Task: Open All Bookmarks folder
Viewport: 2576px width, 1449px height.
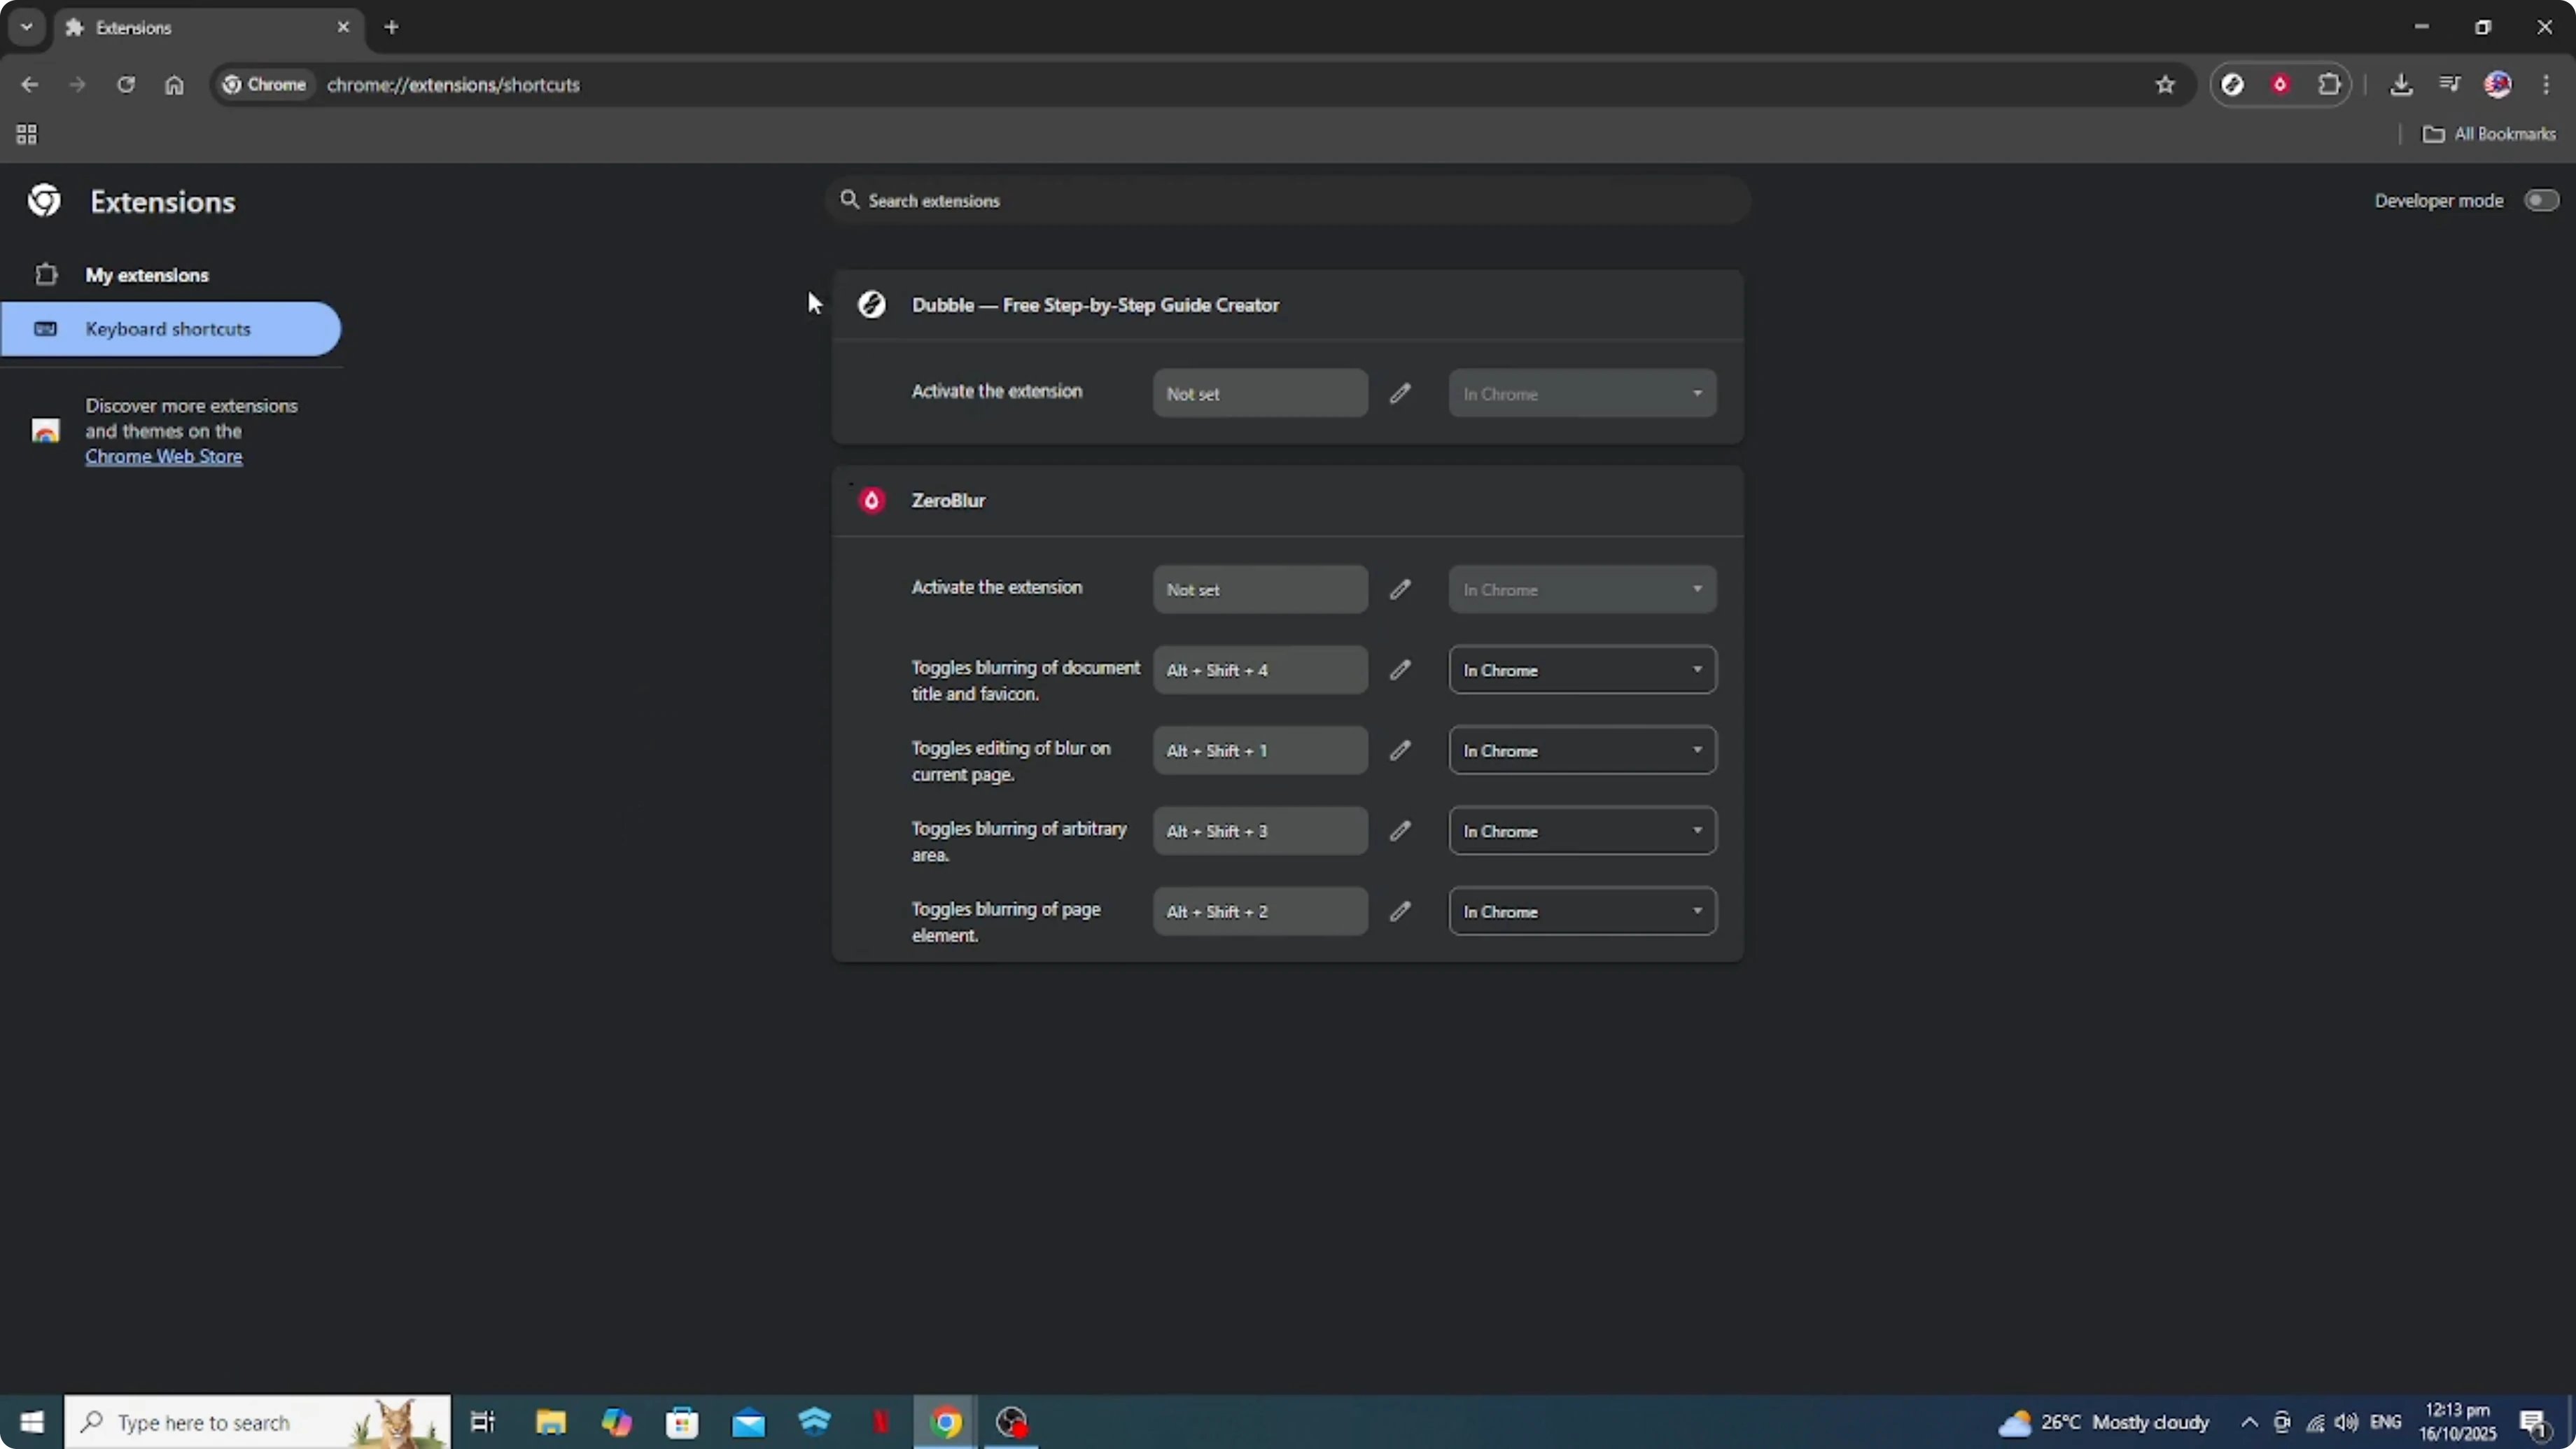Action: [x=2489, y=134]
